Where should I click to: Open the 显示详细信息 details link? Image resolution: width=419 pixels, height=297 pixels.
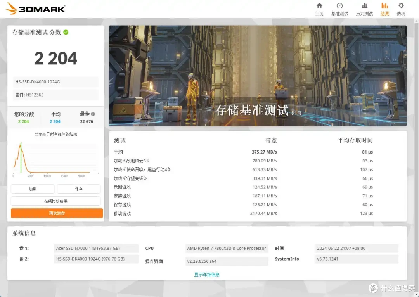click(x=206, y=274)
